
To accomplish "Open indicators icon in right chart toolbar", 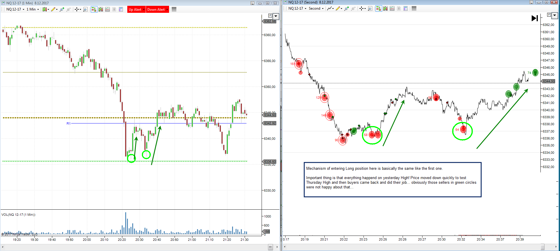I will [x=392, y=8].
